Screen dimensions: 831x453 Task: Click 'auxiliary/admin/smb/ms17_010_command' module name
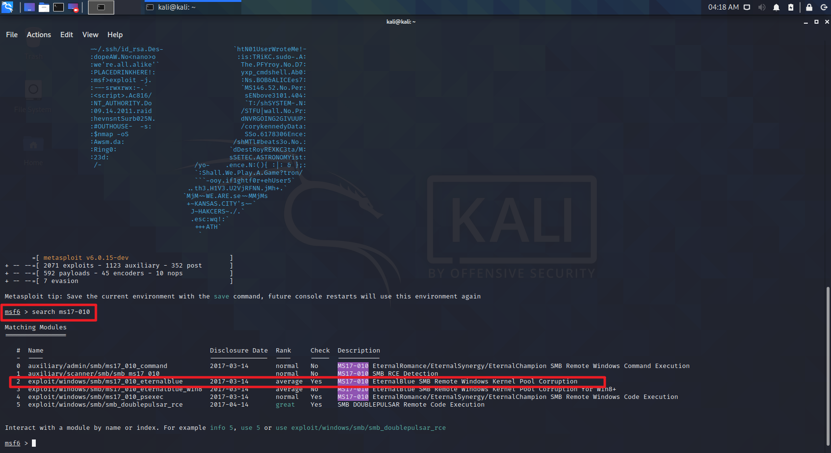pos(98,366)
